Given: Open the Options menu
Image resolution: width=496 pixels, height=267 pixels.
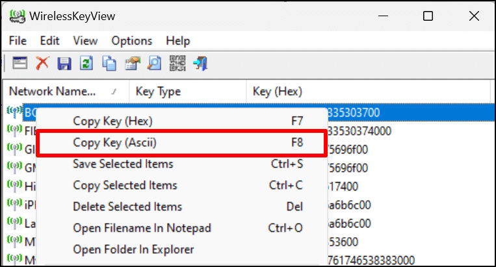Looking at the screenshot, I should click(131, 40).
